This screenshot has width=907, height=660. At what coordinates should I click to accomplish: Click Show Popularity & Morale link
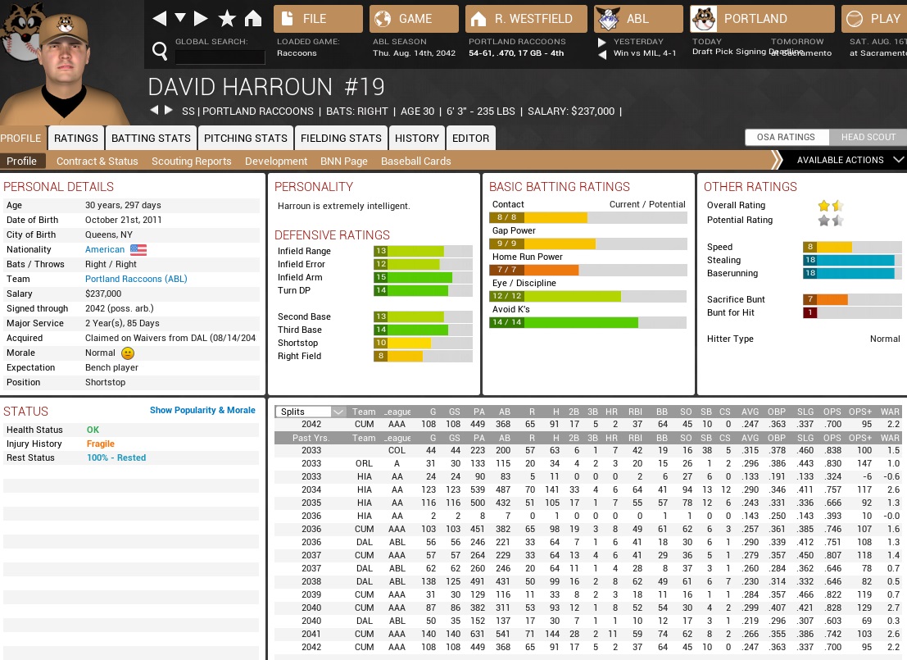pos(202,410)
